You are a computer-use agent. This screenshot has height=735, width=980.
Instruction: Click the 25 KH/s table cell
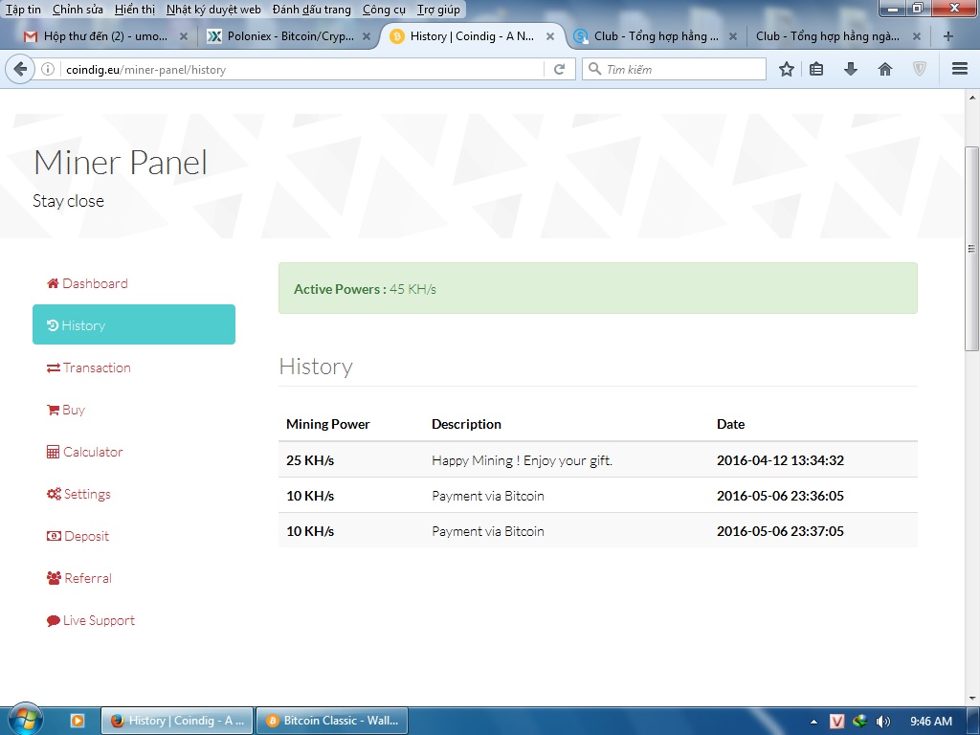[x=310, y=460]
